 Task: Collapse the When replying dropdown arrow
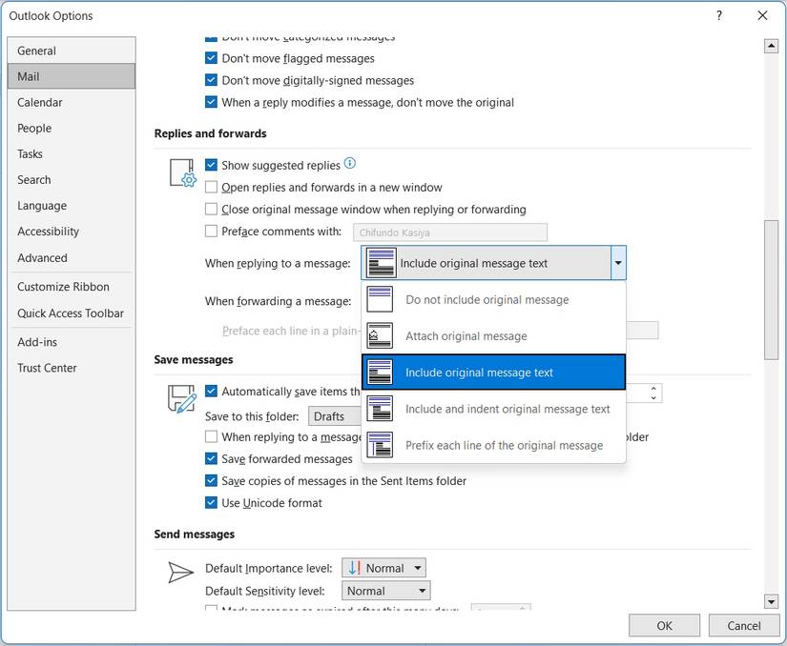618,263
